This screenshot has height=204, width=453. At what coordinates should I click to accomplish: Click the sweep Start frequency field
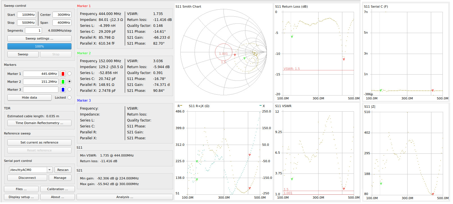coord(26,15)
